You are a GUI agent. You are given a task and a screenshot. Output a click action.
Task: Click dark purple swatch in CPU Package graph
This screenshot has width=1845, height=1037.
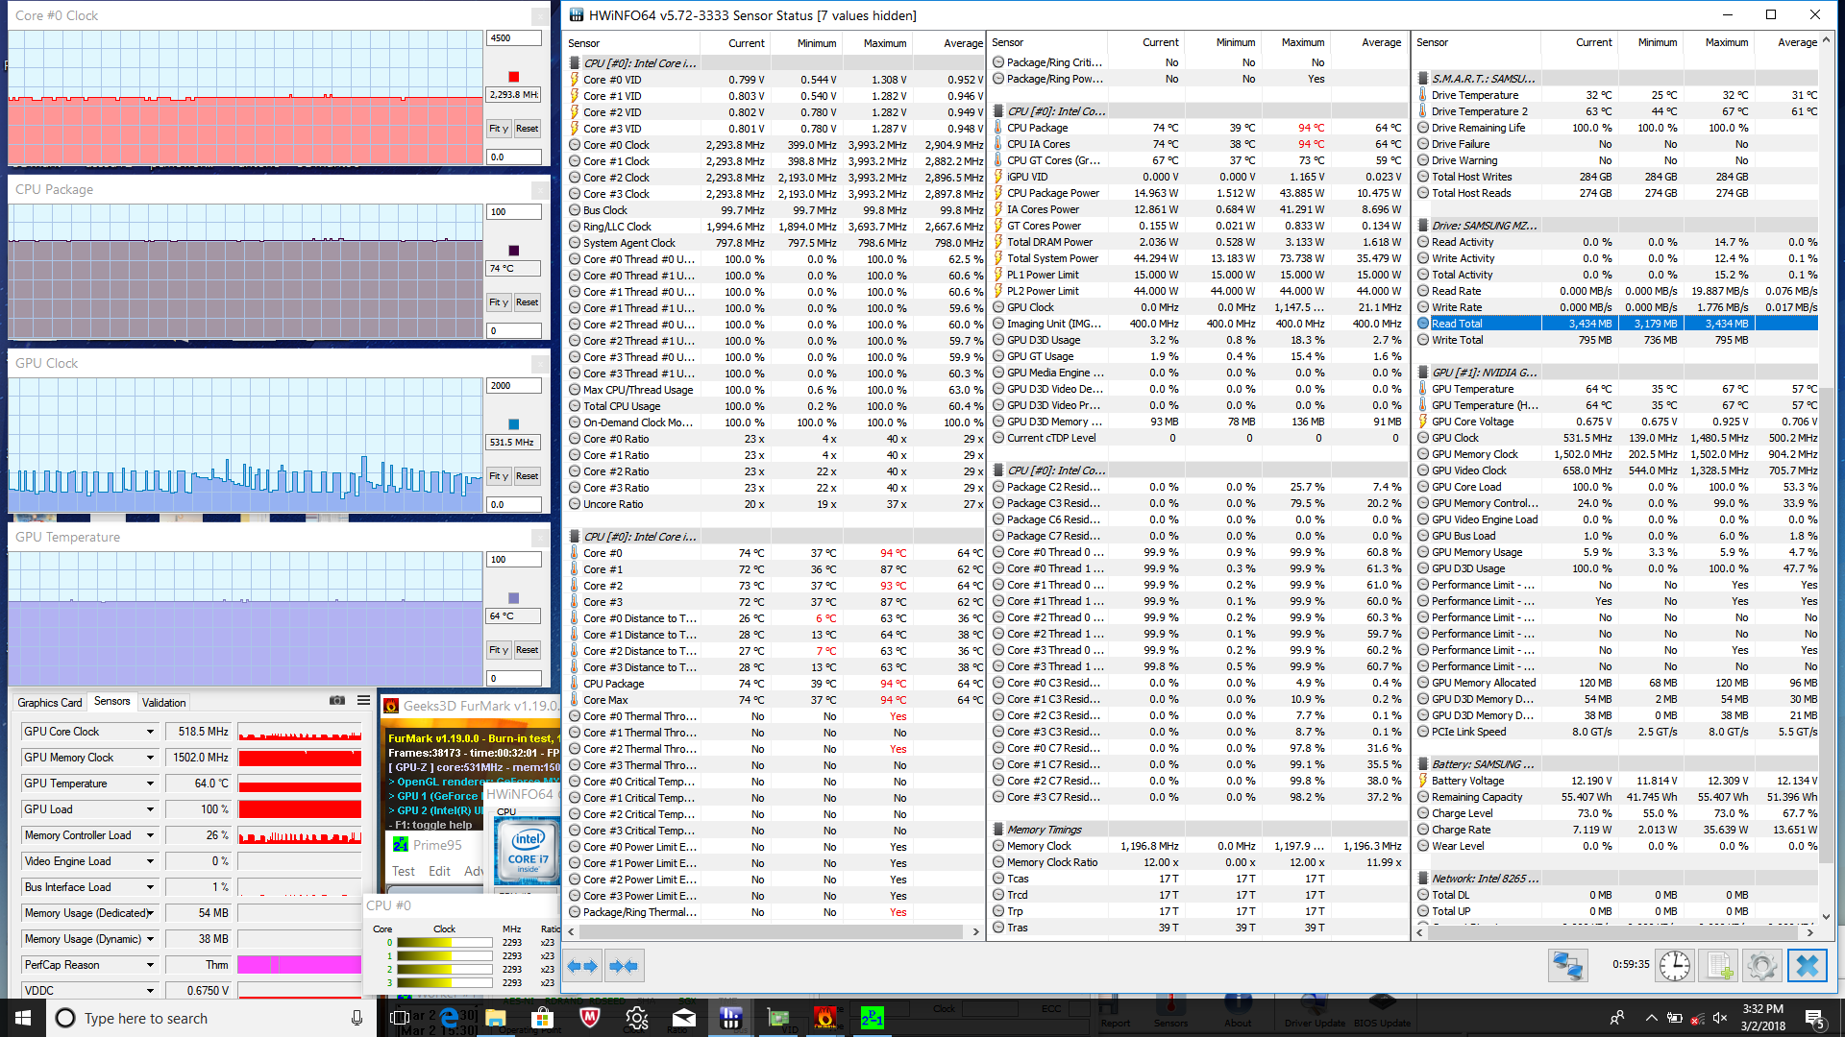coord(513,251)
